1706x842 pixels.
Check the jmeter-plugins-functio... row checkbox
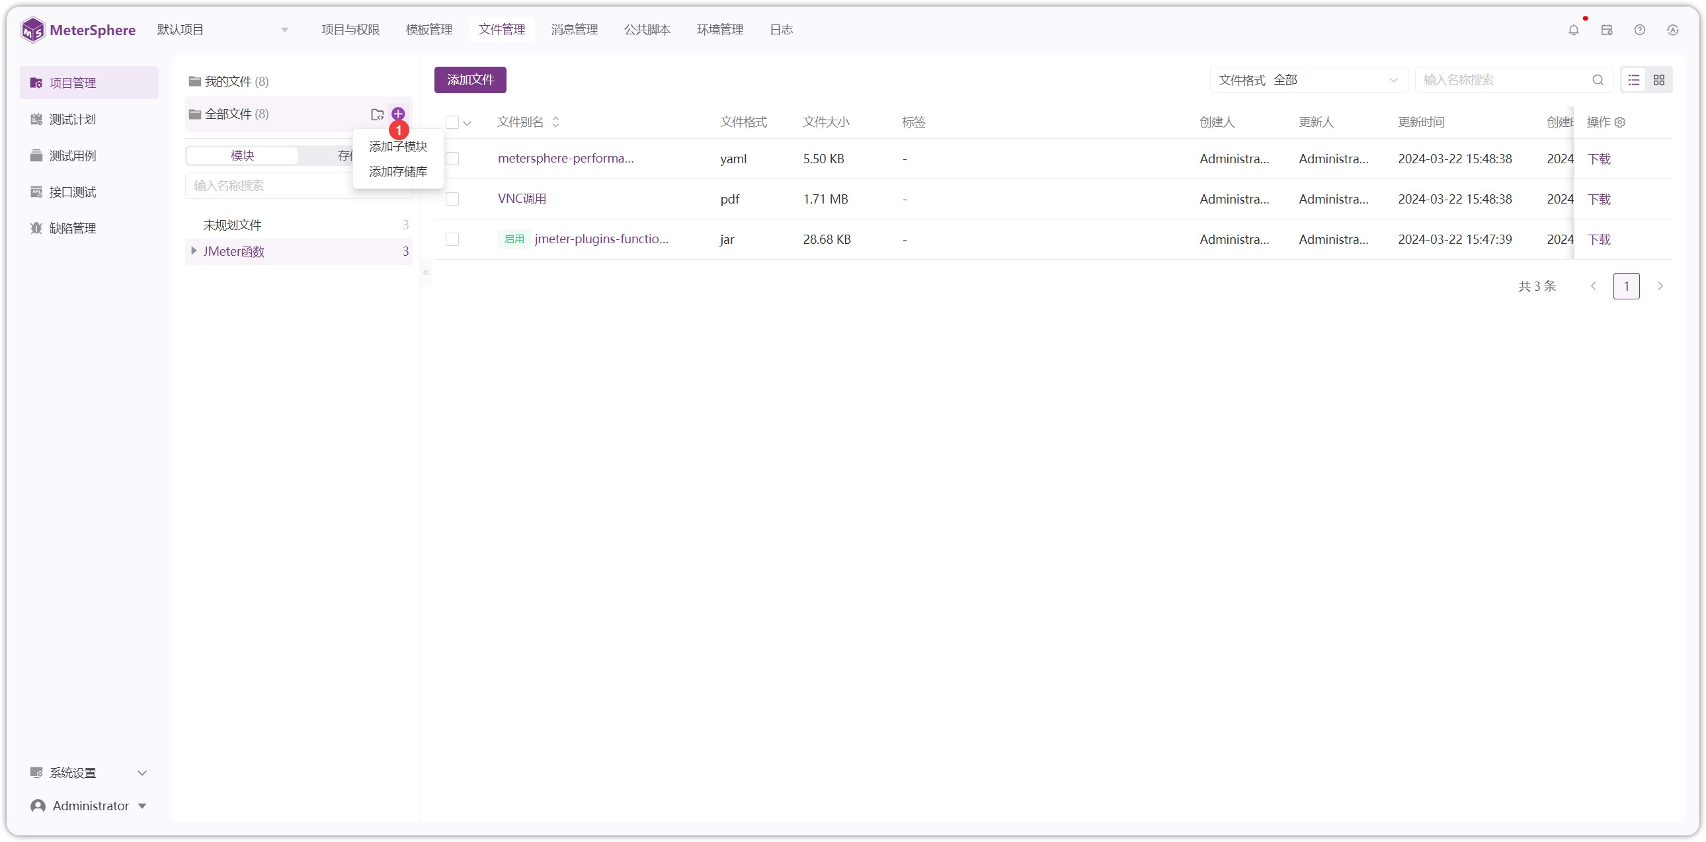point(452,240)
